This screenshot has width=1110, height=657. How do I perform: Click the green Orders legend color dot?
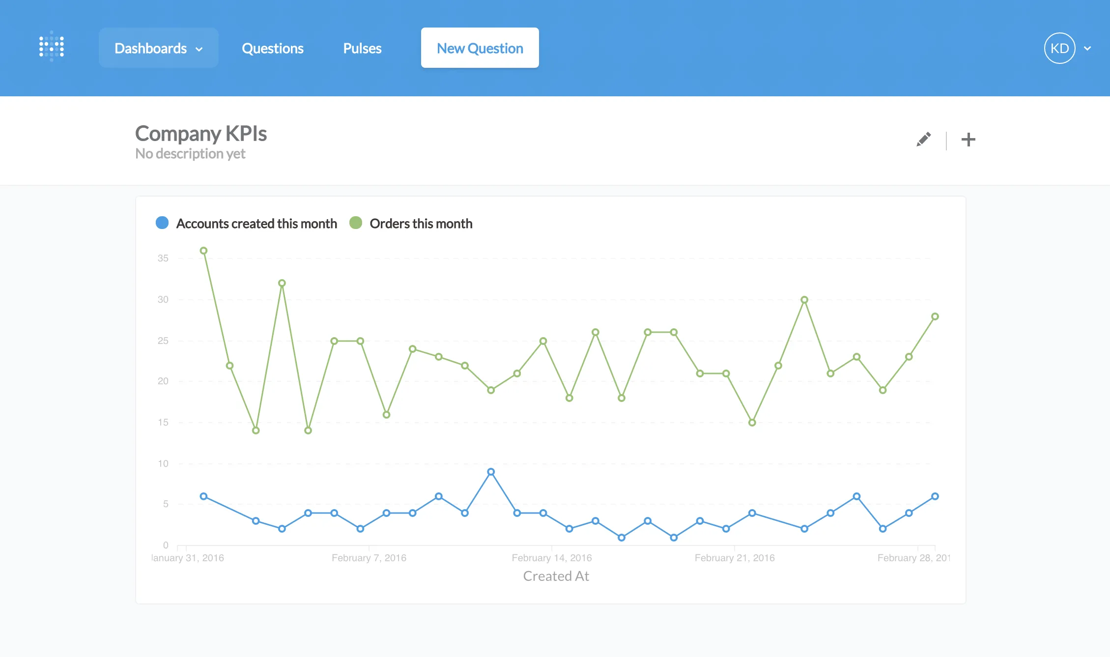[x=356, y=223]
